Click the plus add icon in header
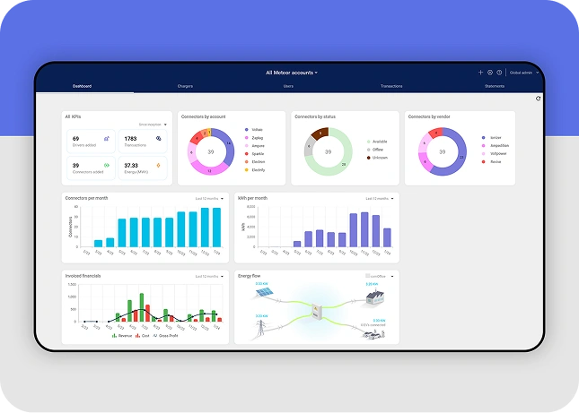Image resolution: width=579 pixels, height=413 pixels. [480, 73]
